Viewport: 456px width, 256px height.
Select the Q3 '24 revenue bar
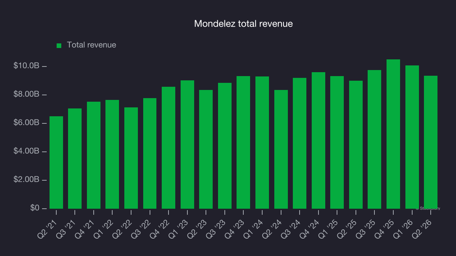coord(300,143)
